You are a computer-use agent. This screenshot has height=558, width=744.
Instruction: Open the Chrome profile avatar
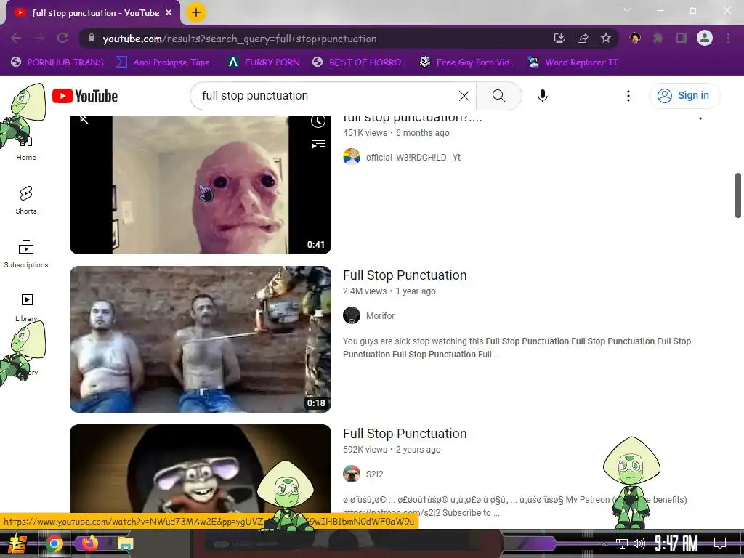pyautogui.click(x=705, y=38)
